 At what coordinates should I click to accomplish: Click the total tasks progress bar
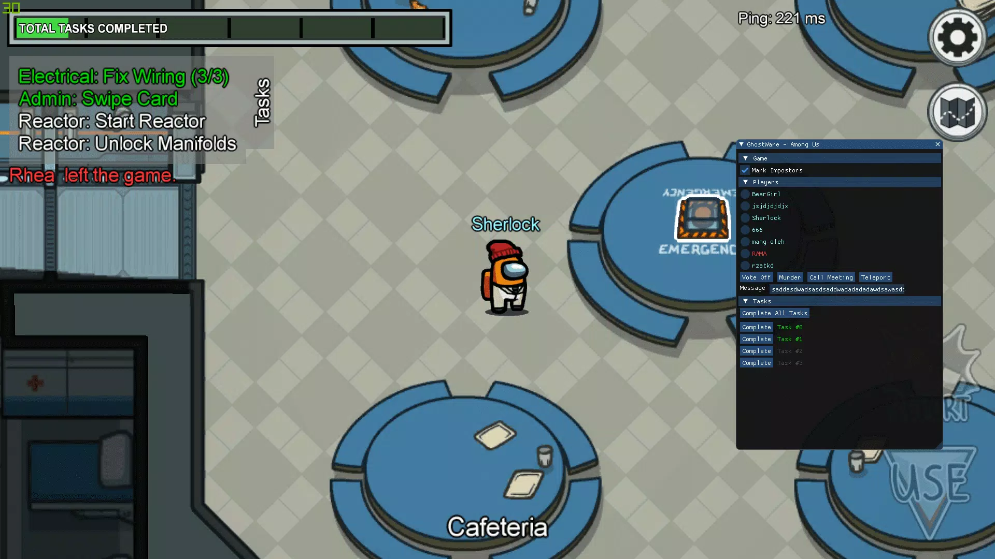tap(229, 28)
